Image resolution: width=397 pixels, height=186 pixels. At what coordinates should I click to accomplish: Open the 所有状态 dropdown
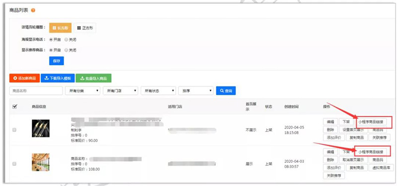(x=158, y=91)
